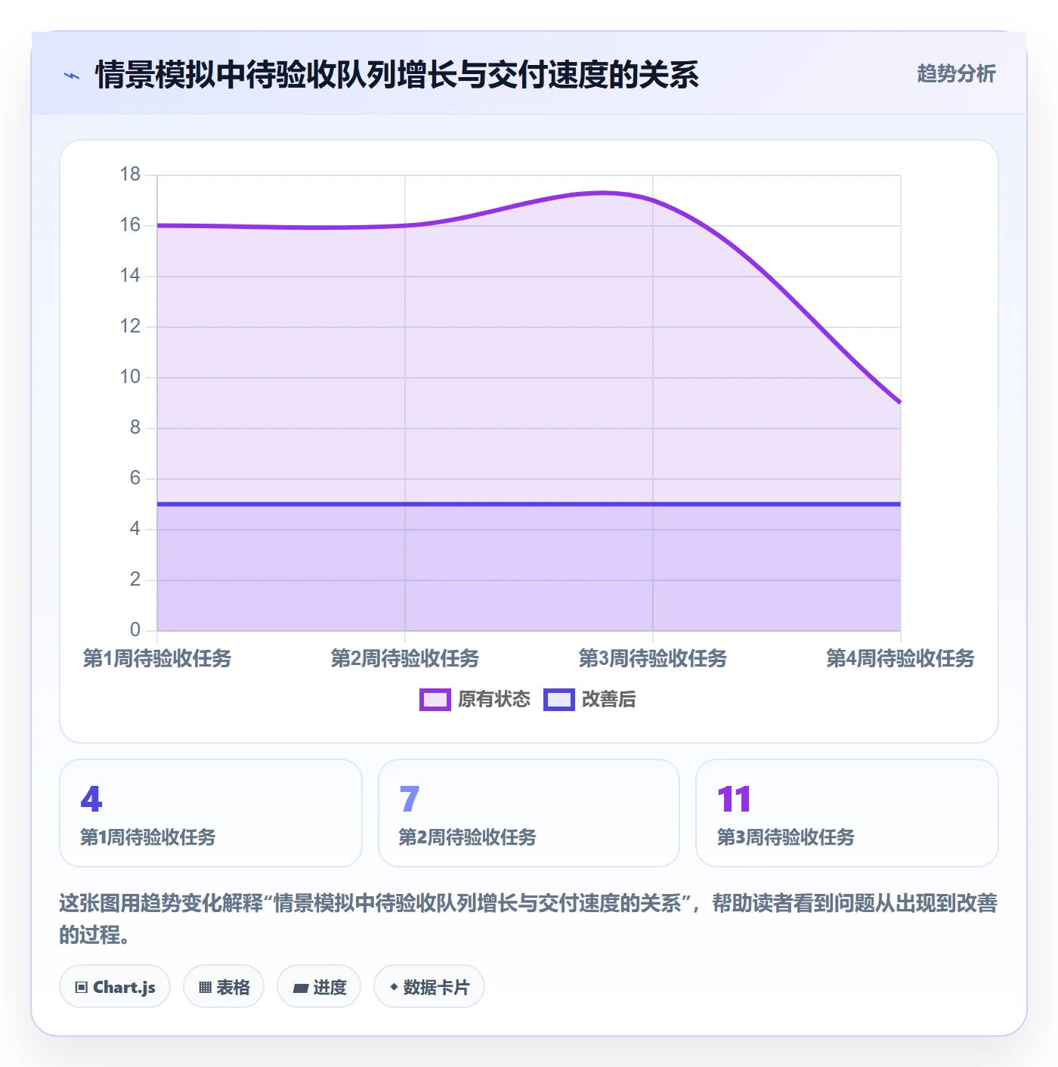Click the grid icon in 表格 chip
The image size is (1058, 1067).
point(205,987)
